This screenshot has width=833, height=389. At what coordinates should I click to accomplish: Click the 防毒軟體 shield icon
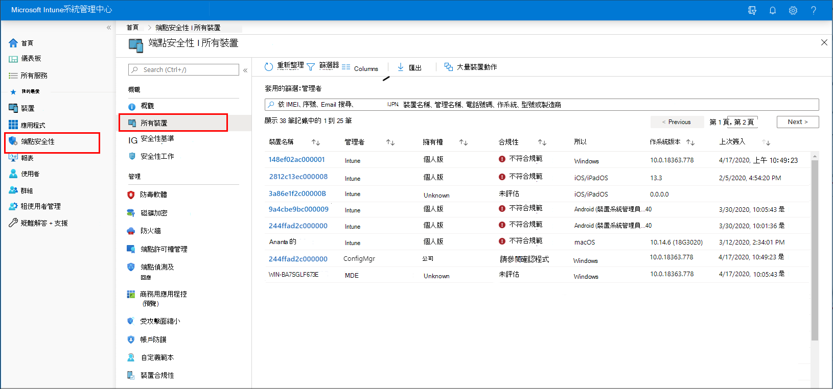point(131,195)
